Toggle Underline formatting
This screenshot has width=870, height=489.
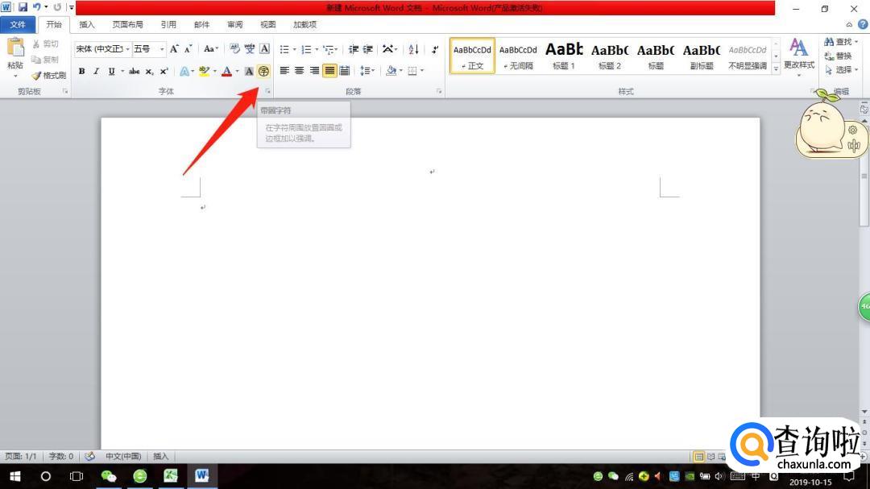click(111, 71)
